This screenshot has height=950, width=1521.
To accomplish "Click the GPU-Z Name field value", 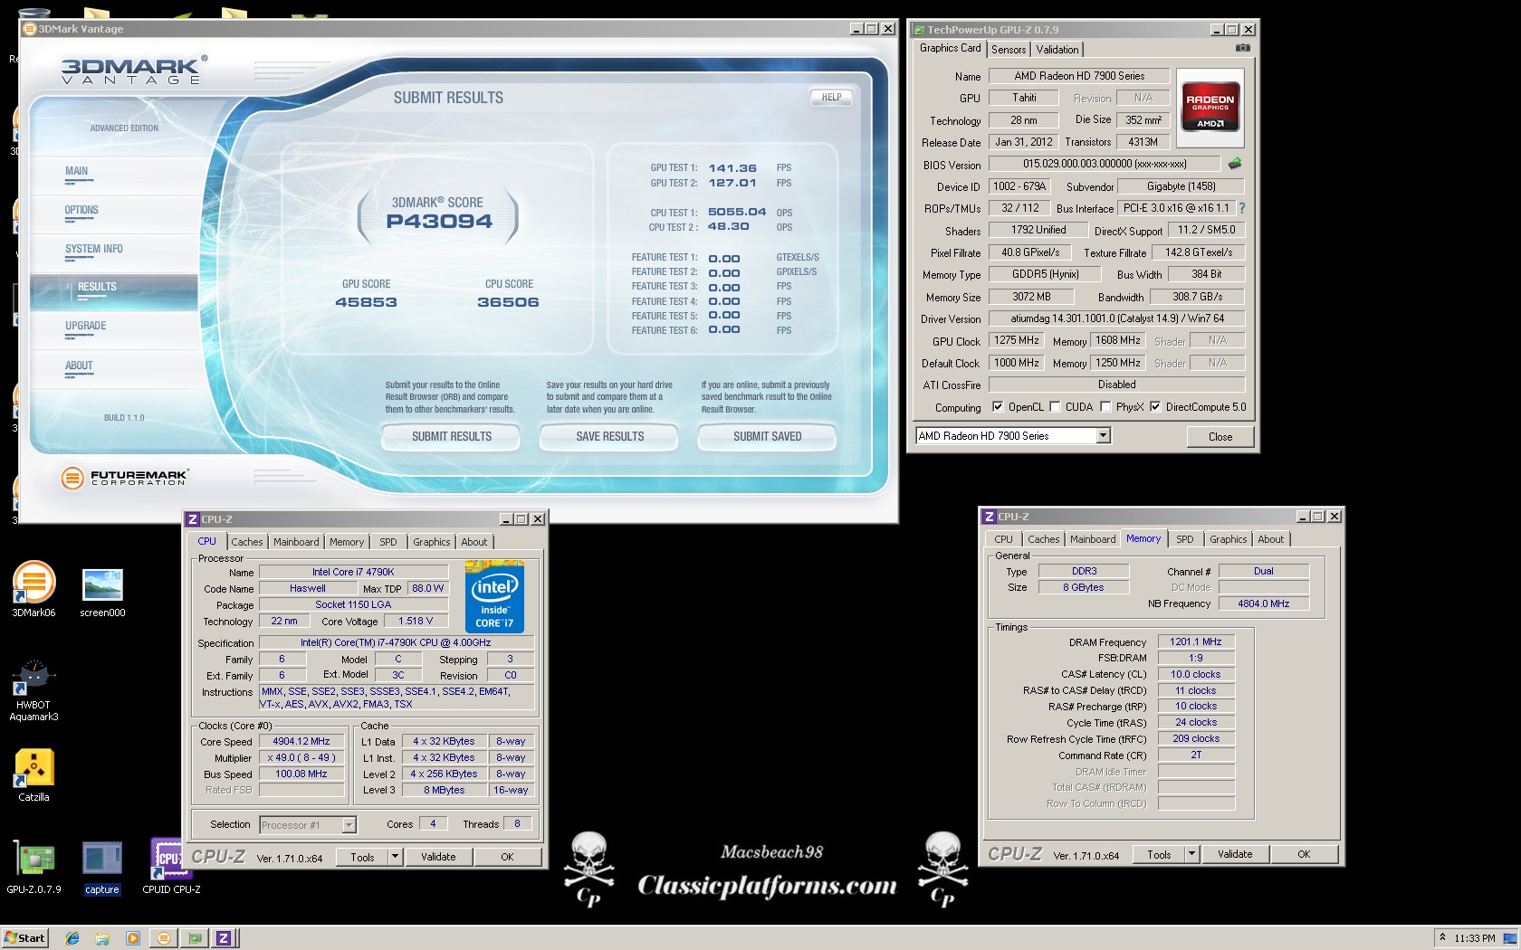I will 1079,76.
